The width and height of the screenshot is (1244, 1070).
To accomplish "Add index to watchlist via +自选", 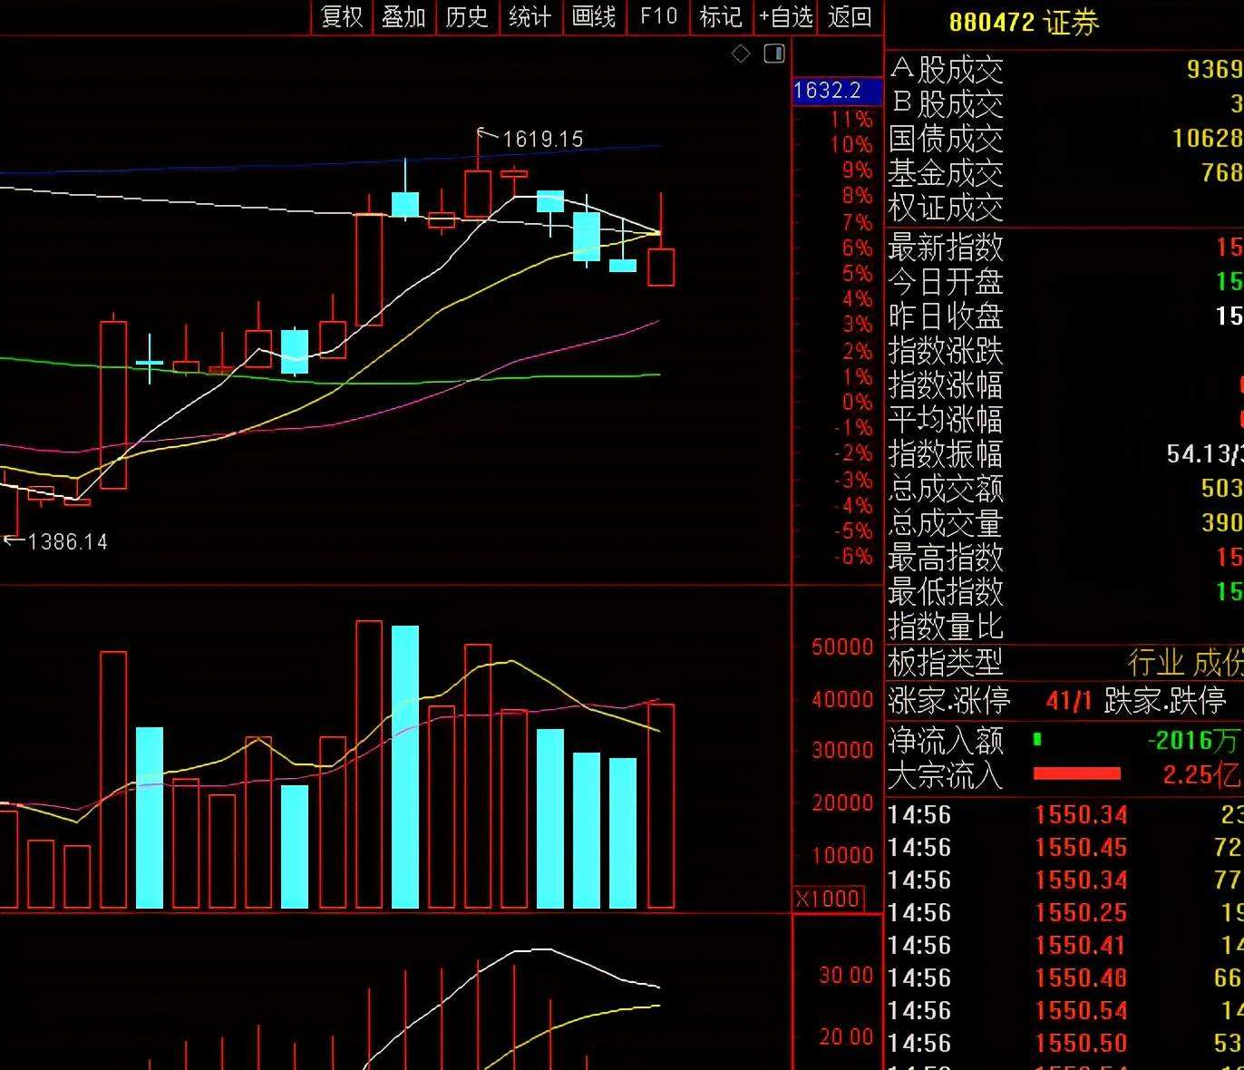I will pos(786,16).
